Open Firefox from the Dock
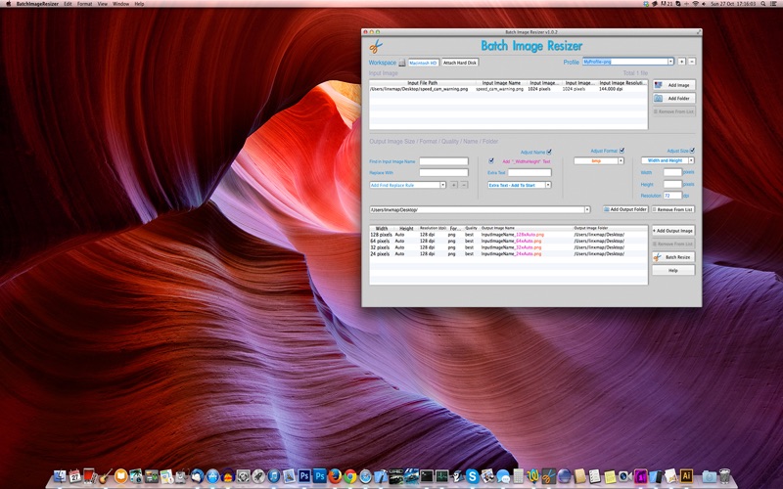The image size is (783, 489). 334,476
